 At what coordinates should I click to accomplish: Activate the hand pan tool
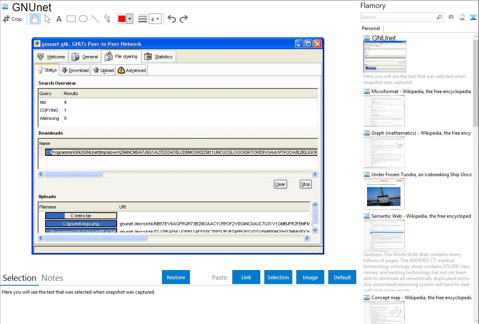pyautogui.click(x=35, y=19)
